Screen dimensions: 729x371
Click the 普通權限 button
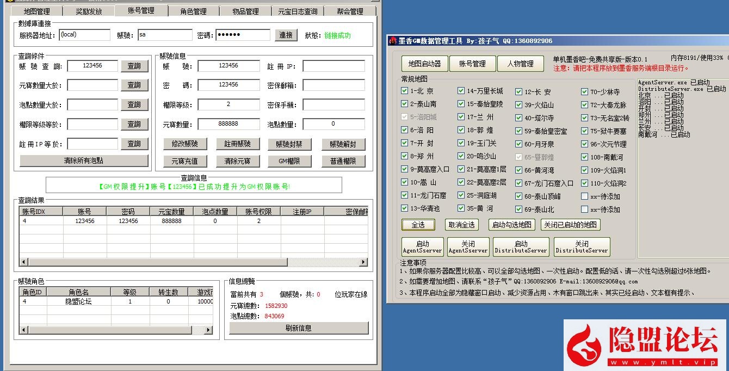pyautogui.click(x=343, y=162)
